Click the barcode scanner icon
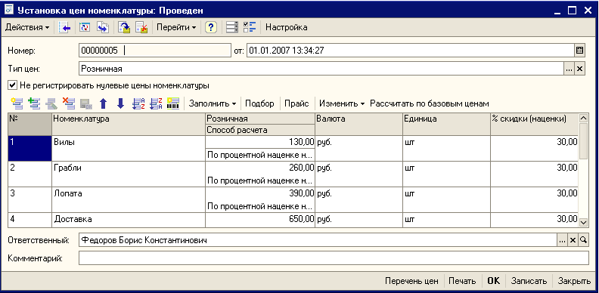This screenshot has height=293, width=599. [173, 103]
